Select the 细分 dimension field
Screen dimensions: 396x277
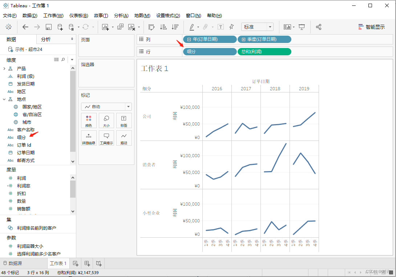21,137
